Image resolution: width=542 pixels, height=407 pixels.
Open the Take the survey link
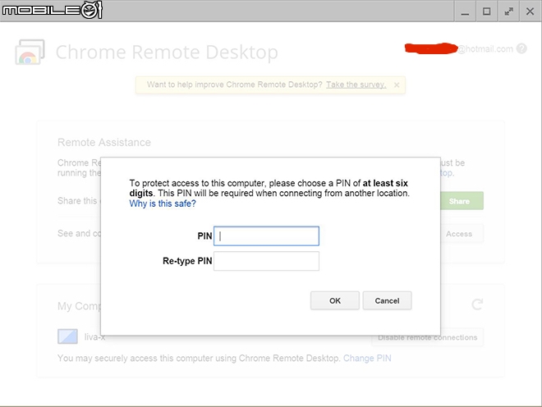pos(356,85)
